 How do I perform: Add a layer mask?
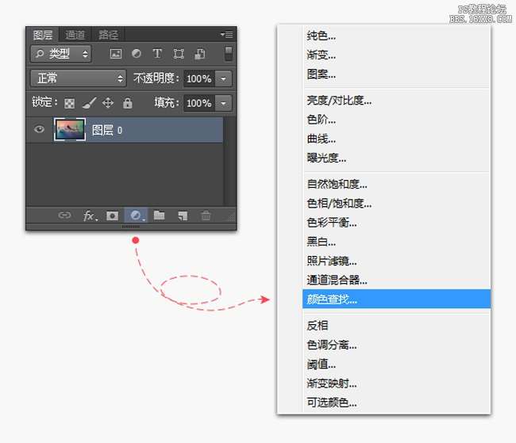coord(112,216)
